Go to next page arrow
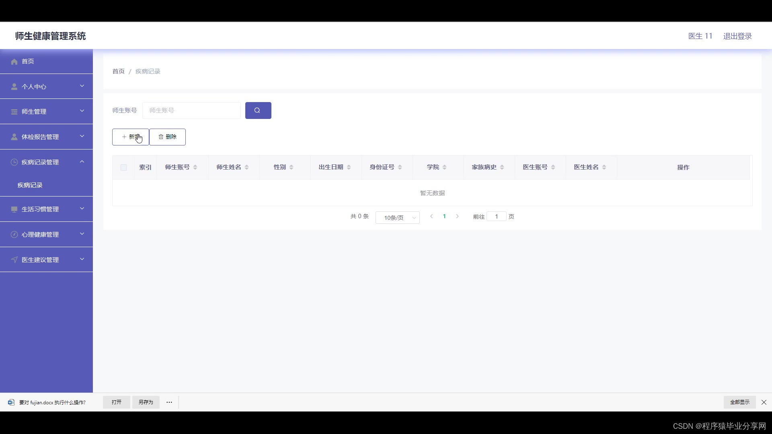 pyautogui.click(x=457, y=216)
